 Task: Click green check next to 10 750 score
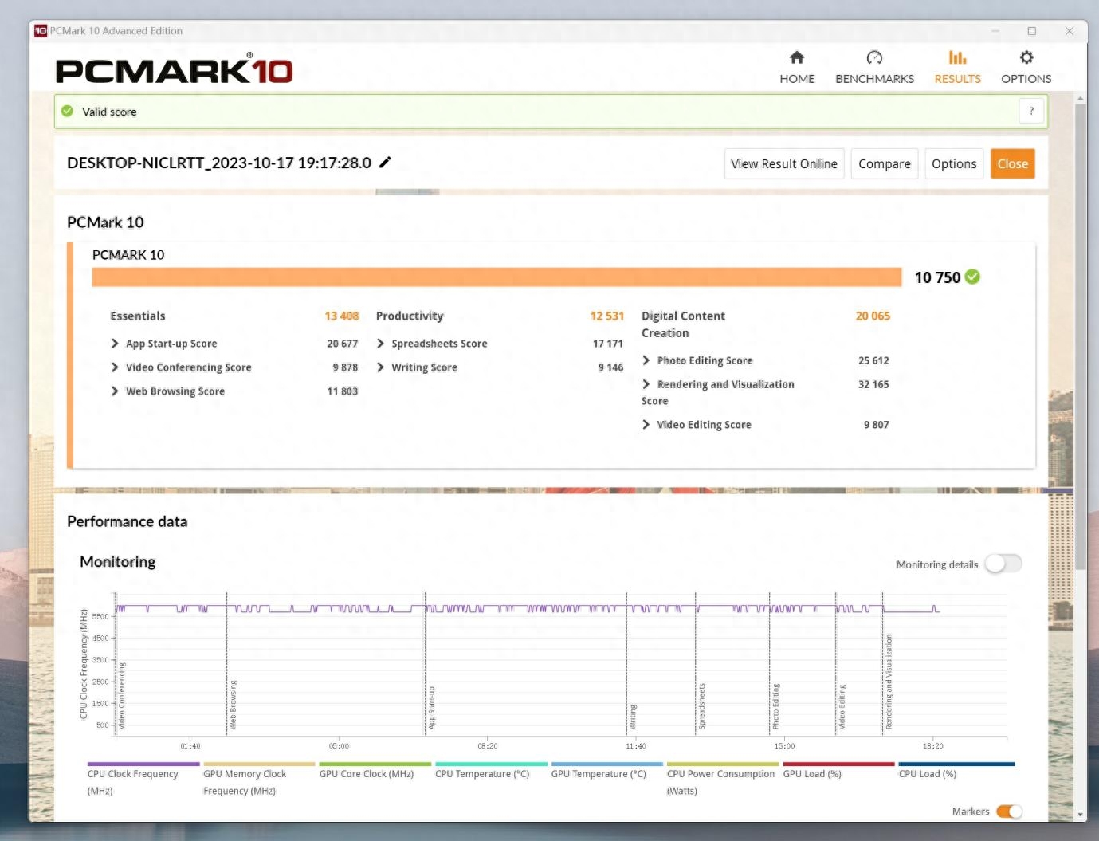[x=972, y=277]
